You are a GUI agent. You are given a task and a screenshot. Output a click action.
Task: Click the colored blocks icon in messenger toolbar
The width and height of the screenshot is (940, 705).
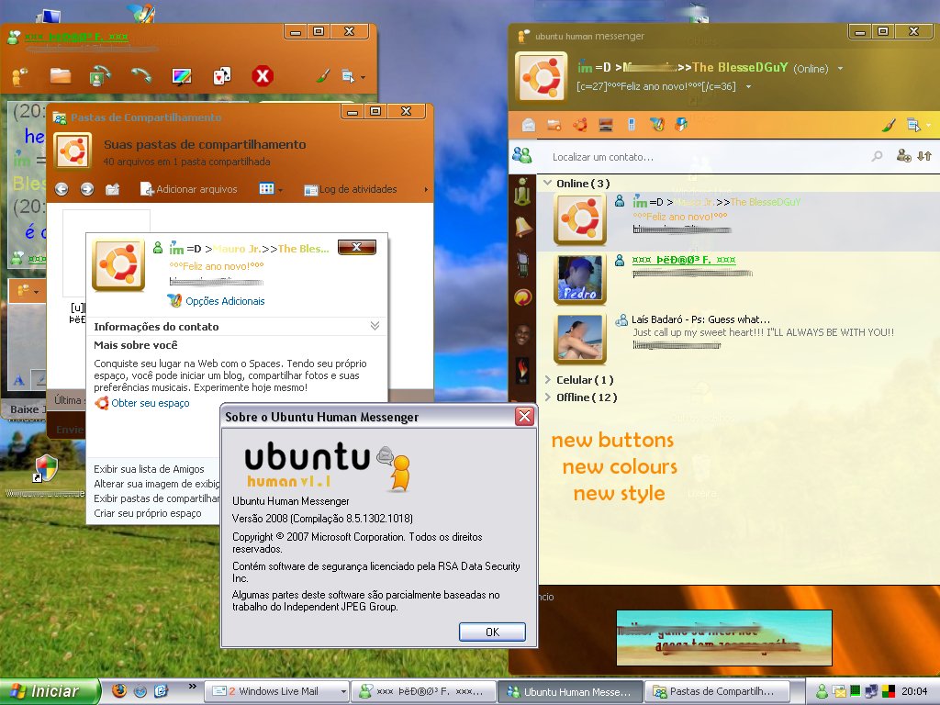(681, 125)
